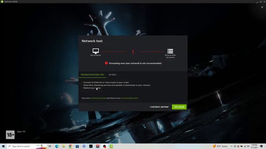Screen dimensions: 266x149
Task: Open File Explorer from the taskbar
Action: pos(64,146)
